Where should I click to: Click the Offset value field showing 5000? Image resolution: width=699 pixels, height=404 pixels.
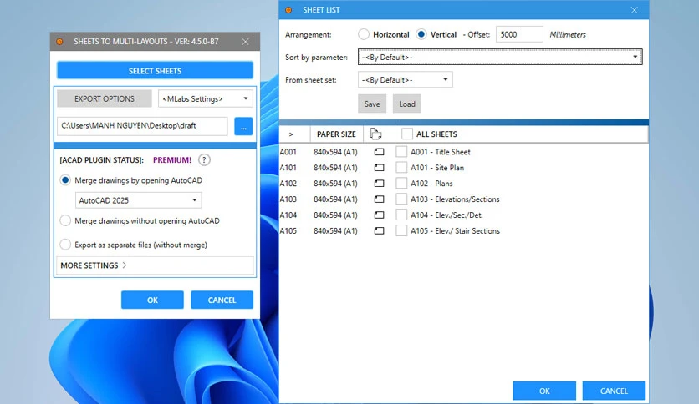click(x=519, y=34)
